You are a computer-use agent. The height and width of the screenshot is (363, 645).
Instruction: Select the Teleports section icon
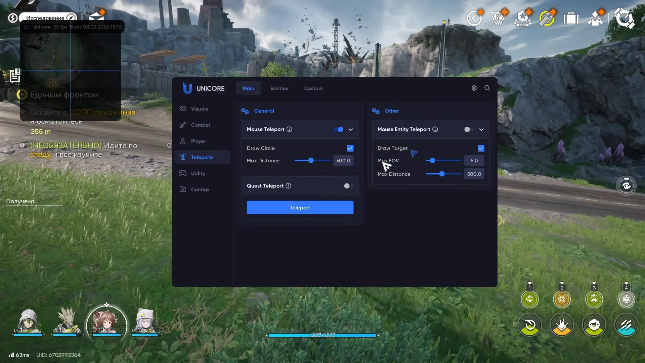[x=183, y=157]
